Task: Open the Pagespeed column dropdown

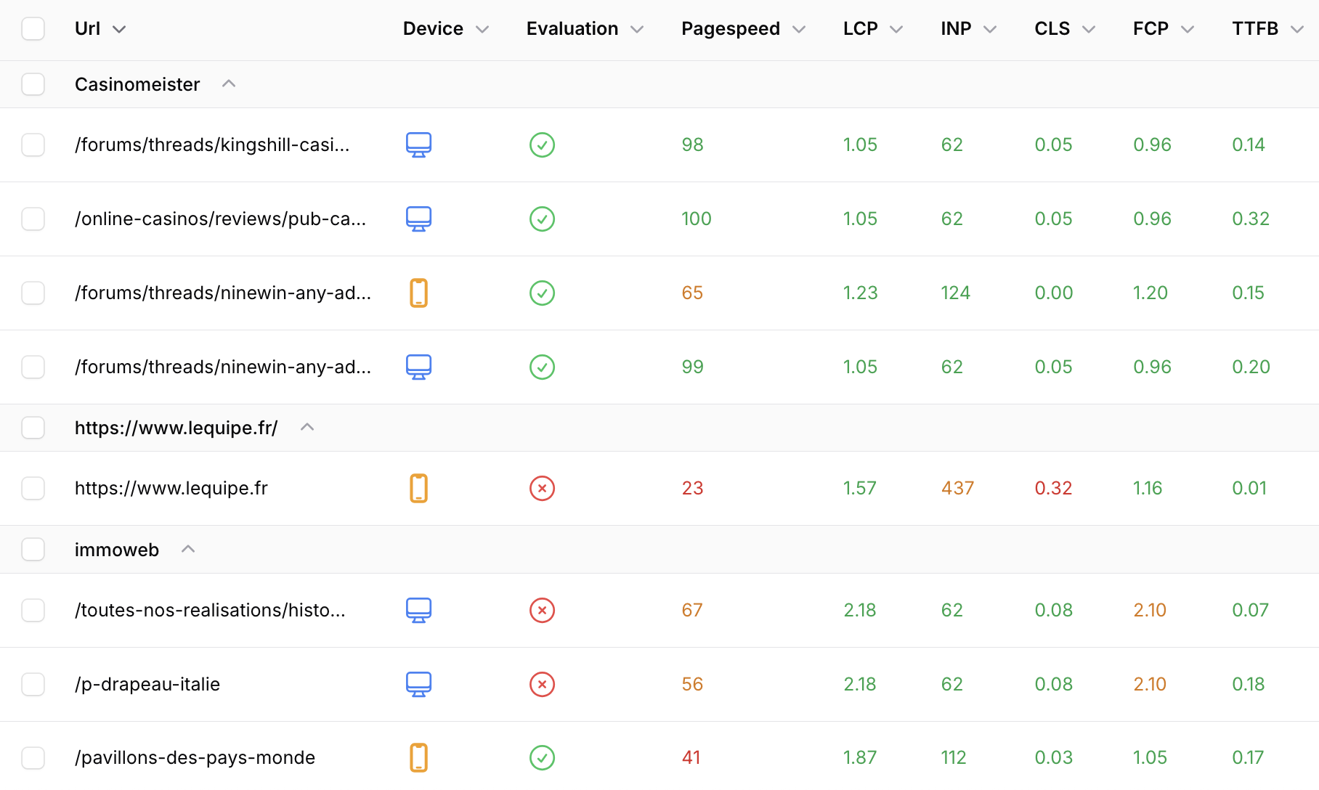Action: 799,29
